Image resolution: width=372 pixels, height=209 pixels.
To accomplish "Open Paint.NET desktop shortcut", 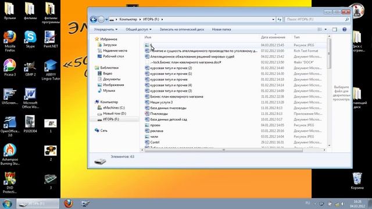I will [x=51, y=39].
